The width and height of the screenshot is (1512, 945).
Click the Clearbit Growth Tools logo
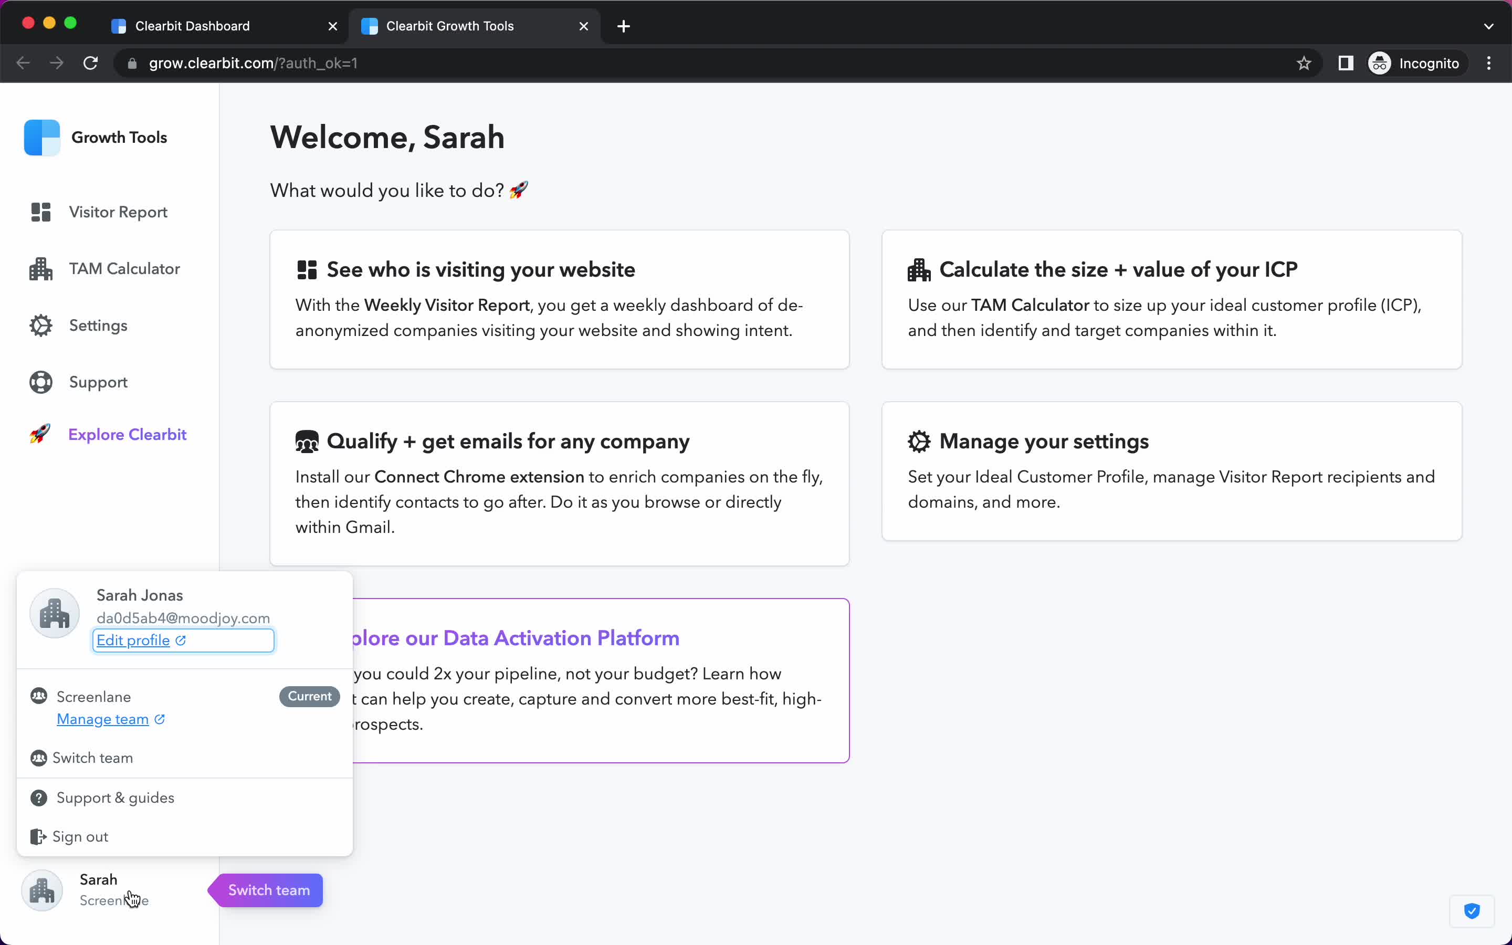point(42,138)
